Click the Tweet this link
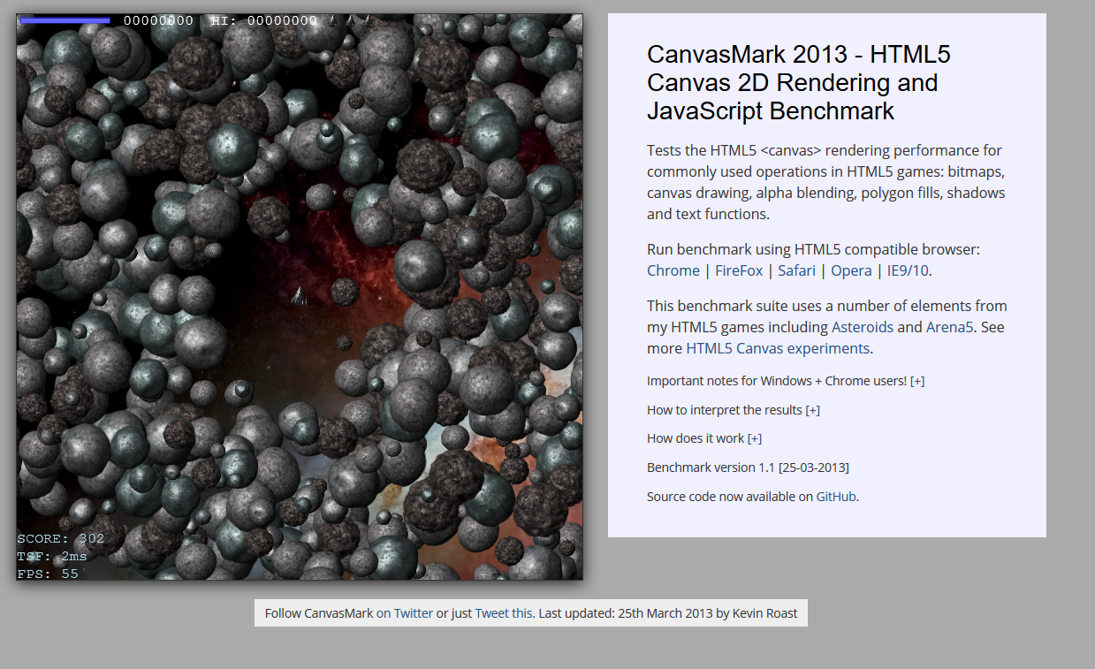The width and height of the screenshot is (1095, 669). pyautogui.click(x=504, y=613)
